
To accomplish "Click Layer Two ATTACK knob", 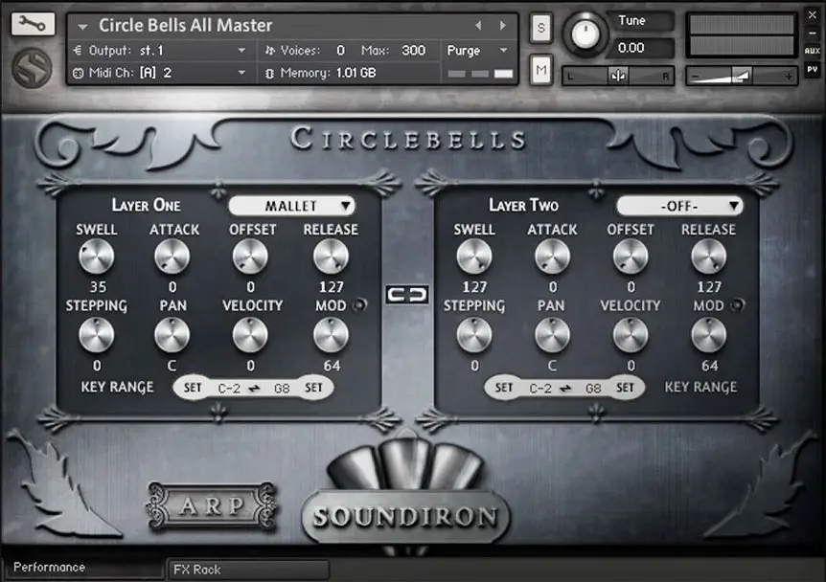I will pyautogui.click(x=553, y=257).
